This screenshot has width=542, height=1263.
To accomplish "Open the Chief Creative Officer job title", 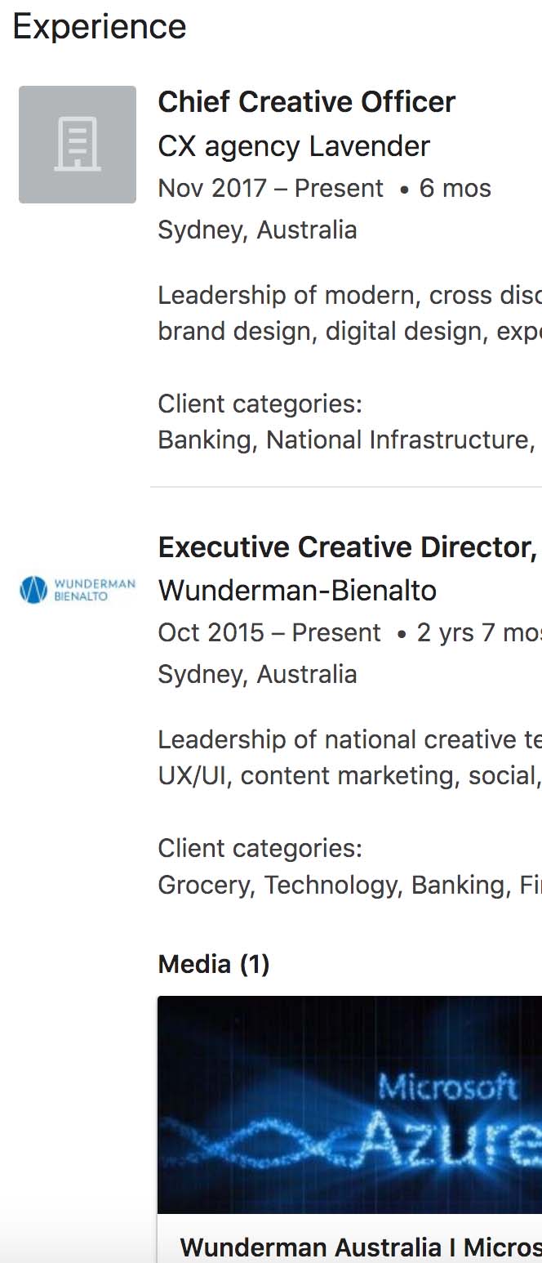I will coord(307,102).
